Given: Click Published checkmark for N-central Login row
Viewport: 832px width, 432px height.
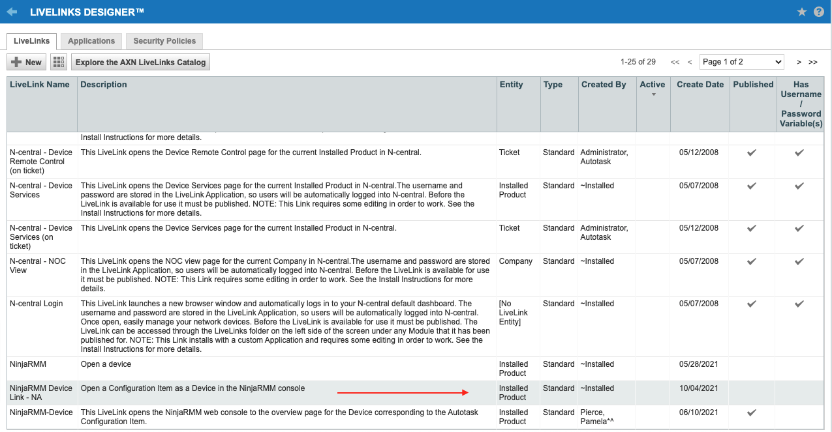Looking at the screenshot, I should click(x=752, y=304).
